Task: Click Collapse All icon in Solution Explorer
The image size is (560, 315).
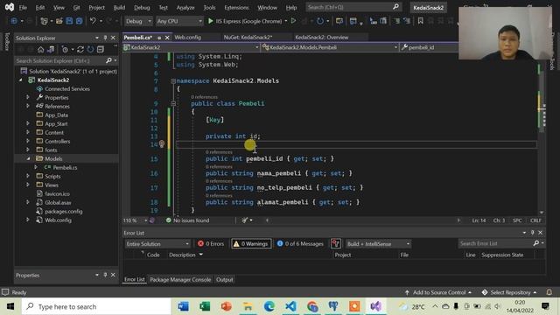Action: tap(101, 49)
